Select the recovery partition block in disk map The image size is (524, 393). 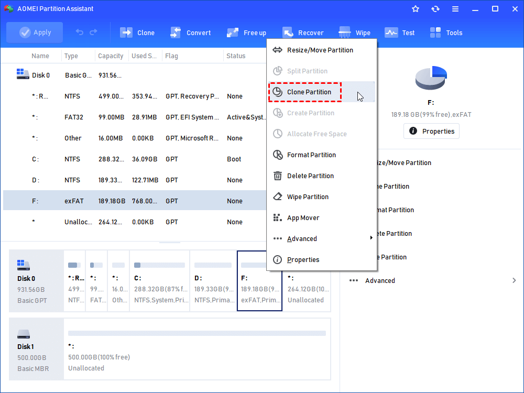[x=74, y=281]
